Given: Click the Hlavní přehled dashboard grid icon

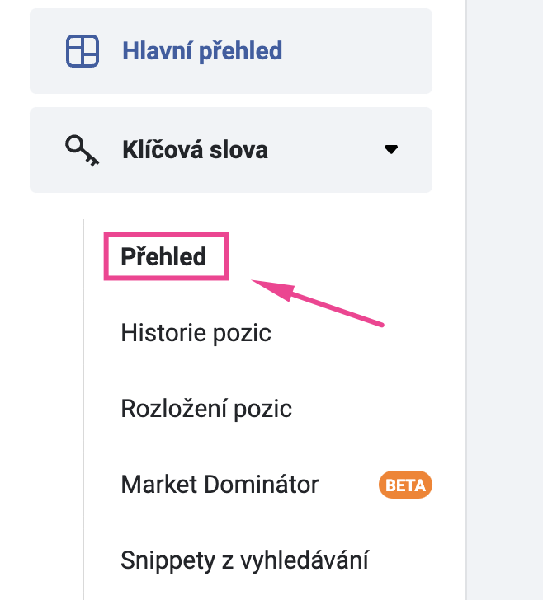Looking at the screenshot, I should (83, 51).
